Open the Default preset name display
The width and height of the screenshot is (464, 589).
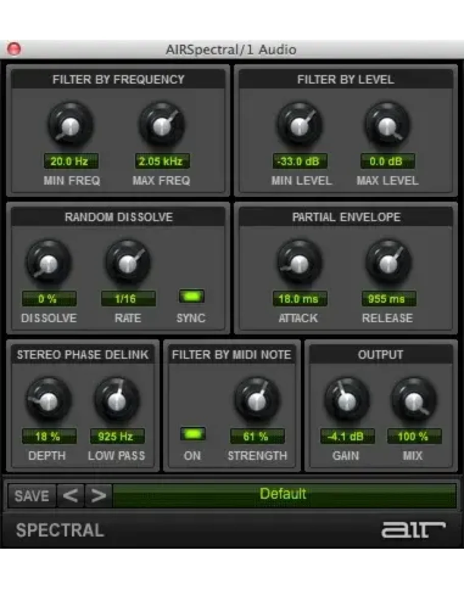[x=284, y=495]
